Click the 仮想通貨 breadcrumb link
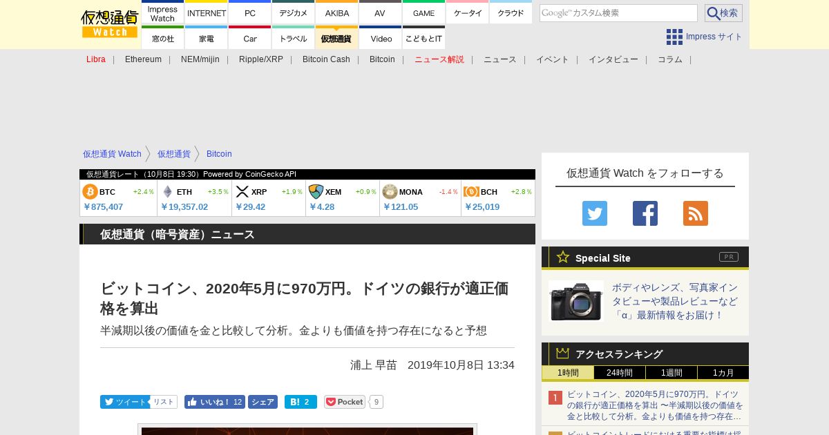Screen dimensions: 829x435 pyautogui.click(x=173, y=154)
